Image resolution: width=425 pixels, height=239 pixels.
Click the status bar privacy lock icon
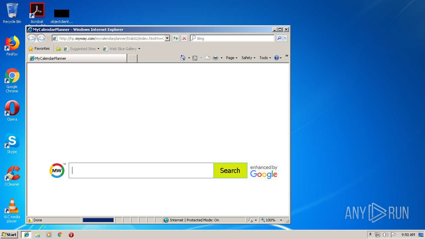point(251,220)
